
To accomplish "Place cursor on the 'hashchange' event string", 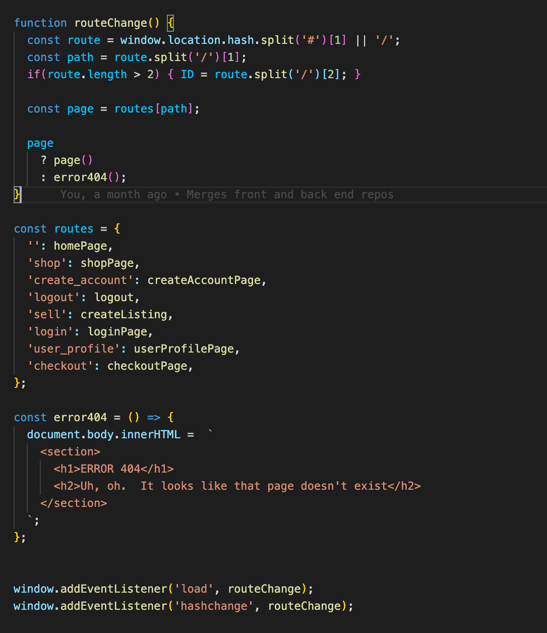I will 214,606.
